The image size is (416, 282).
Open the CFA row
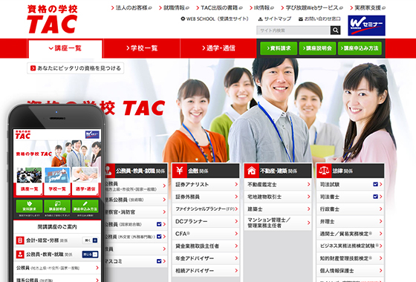pyautogui.click(x=206, y=234)
